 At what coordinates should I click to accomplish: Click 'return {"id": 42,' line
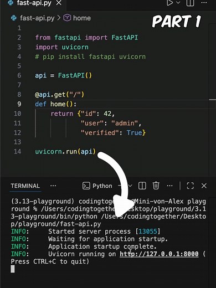pos(83,114)
